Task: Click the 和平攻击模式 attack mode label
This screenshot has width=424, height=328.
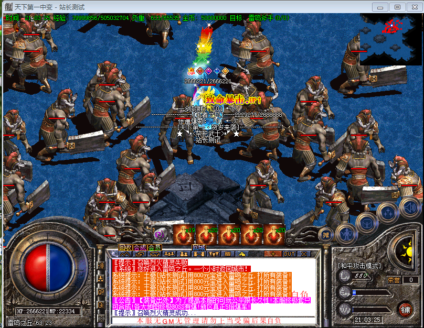Action: click(359, 266)
